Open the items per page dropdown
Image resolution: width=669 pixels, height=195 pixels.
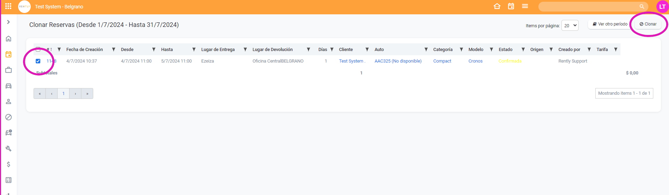[x=569, y=26]
